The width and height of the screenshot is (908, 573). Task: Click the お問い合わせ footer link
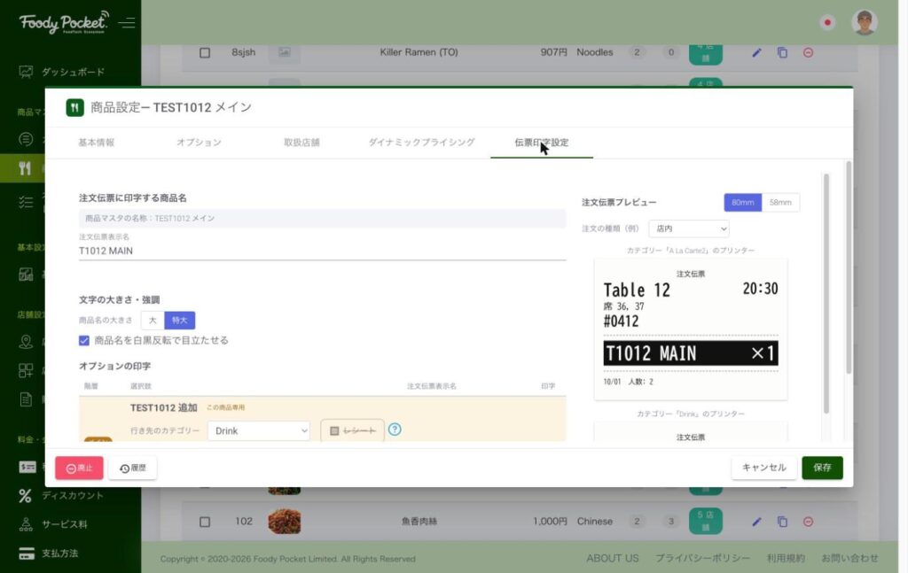pyautogui.click(x=849, y=559)
